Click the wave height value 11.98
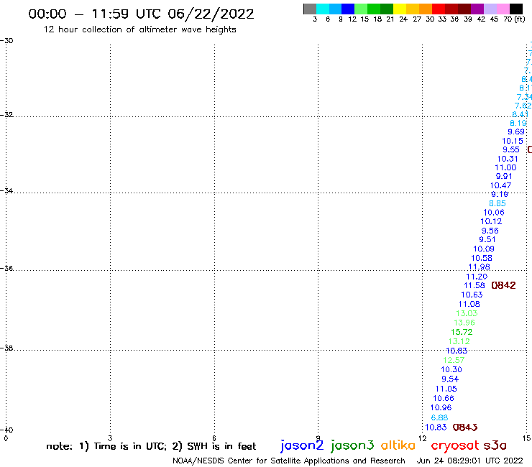This screenshot has width=532, height=467. [479, 267]
